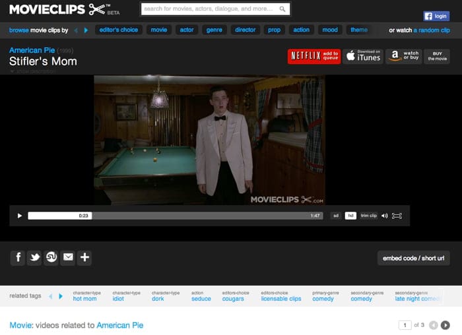Open the seduce tag

201,299
